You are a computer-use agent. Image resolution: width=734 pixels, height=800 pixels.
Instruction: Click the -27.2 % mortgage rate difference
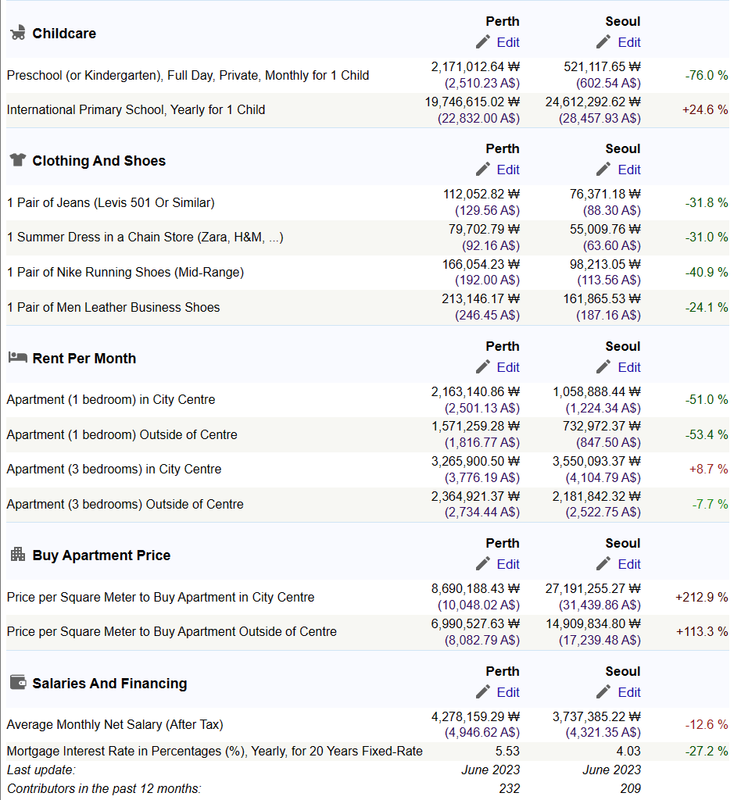point(707,751)
